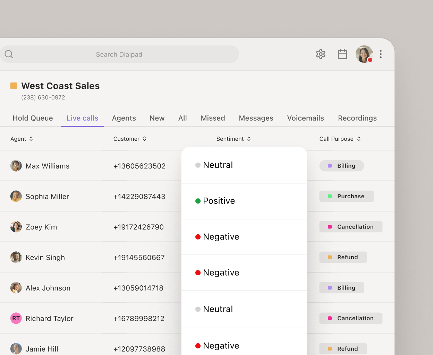Click the Purchase call purpose tag
This screenshot has width=433, height=355.
pos(346,196)
